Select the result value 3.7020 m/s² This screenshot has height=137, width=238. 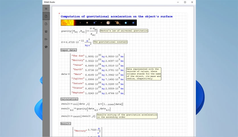(x=94, y=130)
